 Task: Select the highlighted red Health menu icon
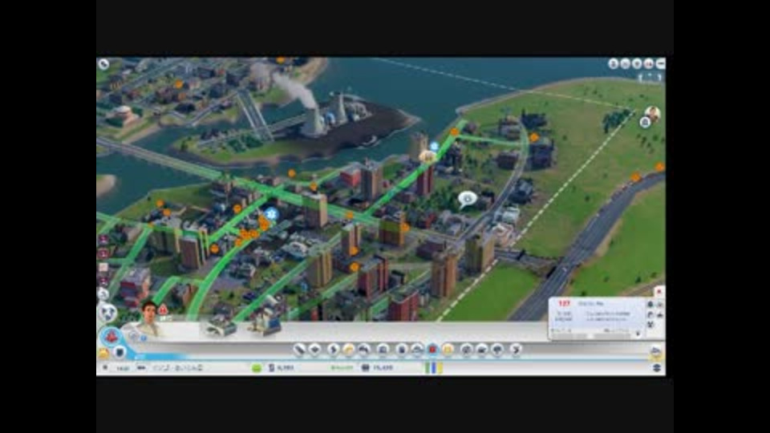432,350
